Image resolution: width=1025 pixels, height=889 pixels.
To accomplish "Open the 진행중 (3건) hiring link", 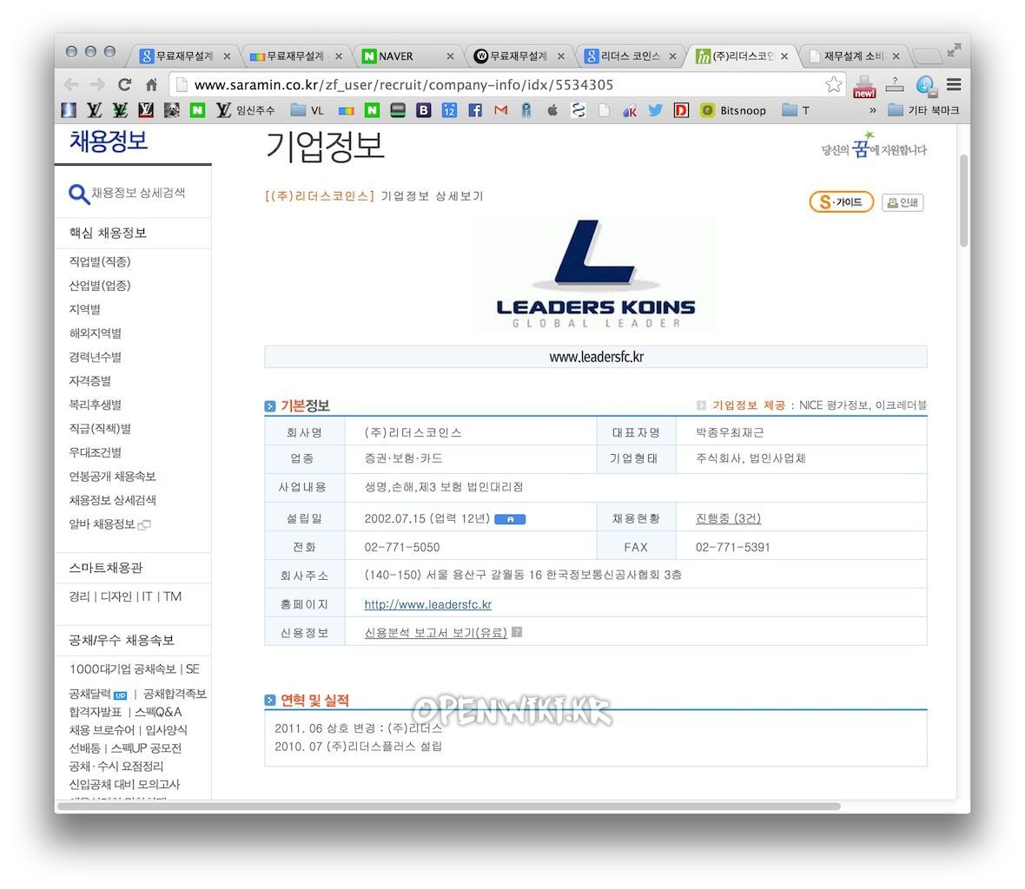I will click(x=728, y=518).
